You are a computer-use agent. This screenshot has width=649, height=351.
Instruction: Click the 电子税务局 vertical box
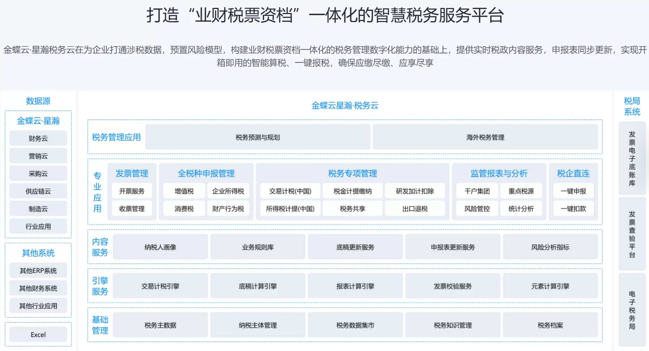(632, 310)
